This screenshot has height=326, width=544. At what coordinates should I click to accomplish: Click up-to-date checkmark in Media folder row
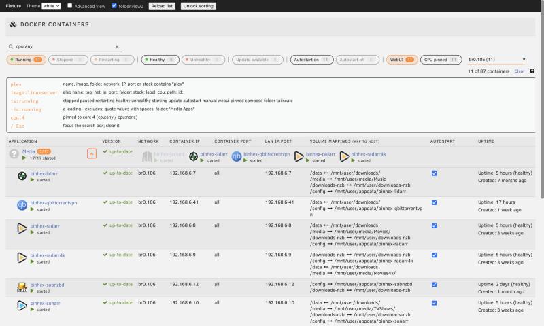(x=105, y=151)
